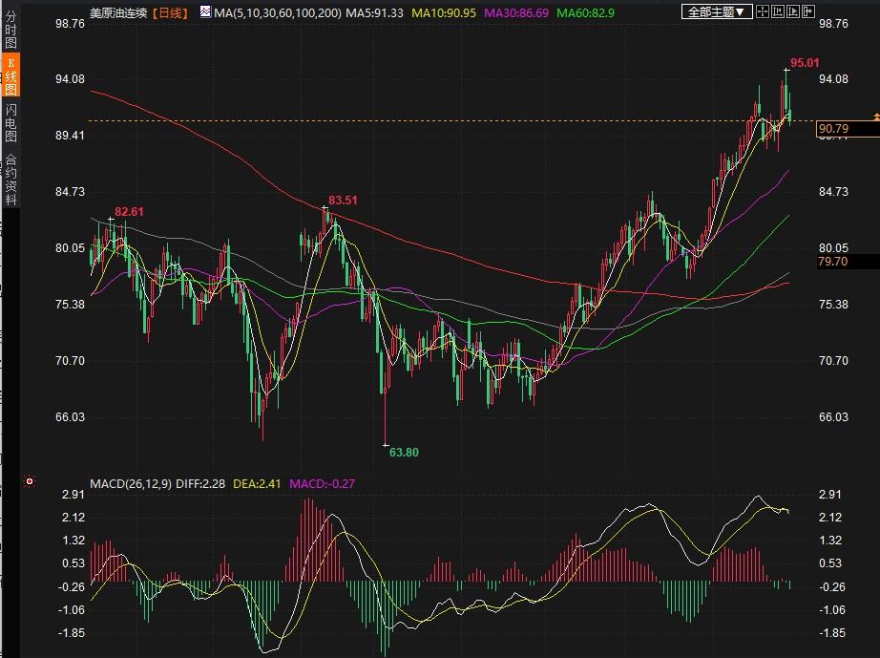Click the MA indicator chart icon
This screenshot has width=880, height=658.
(205, 11)
